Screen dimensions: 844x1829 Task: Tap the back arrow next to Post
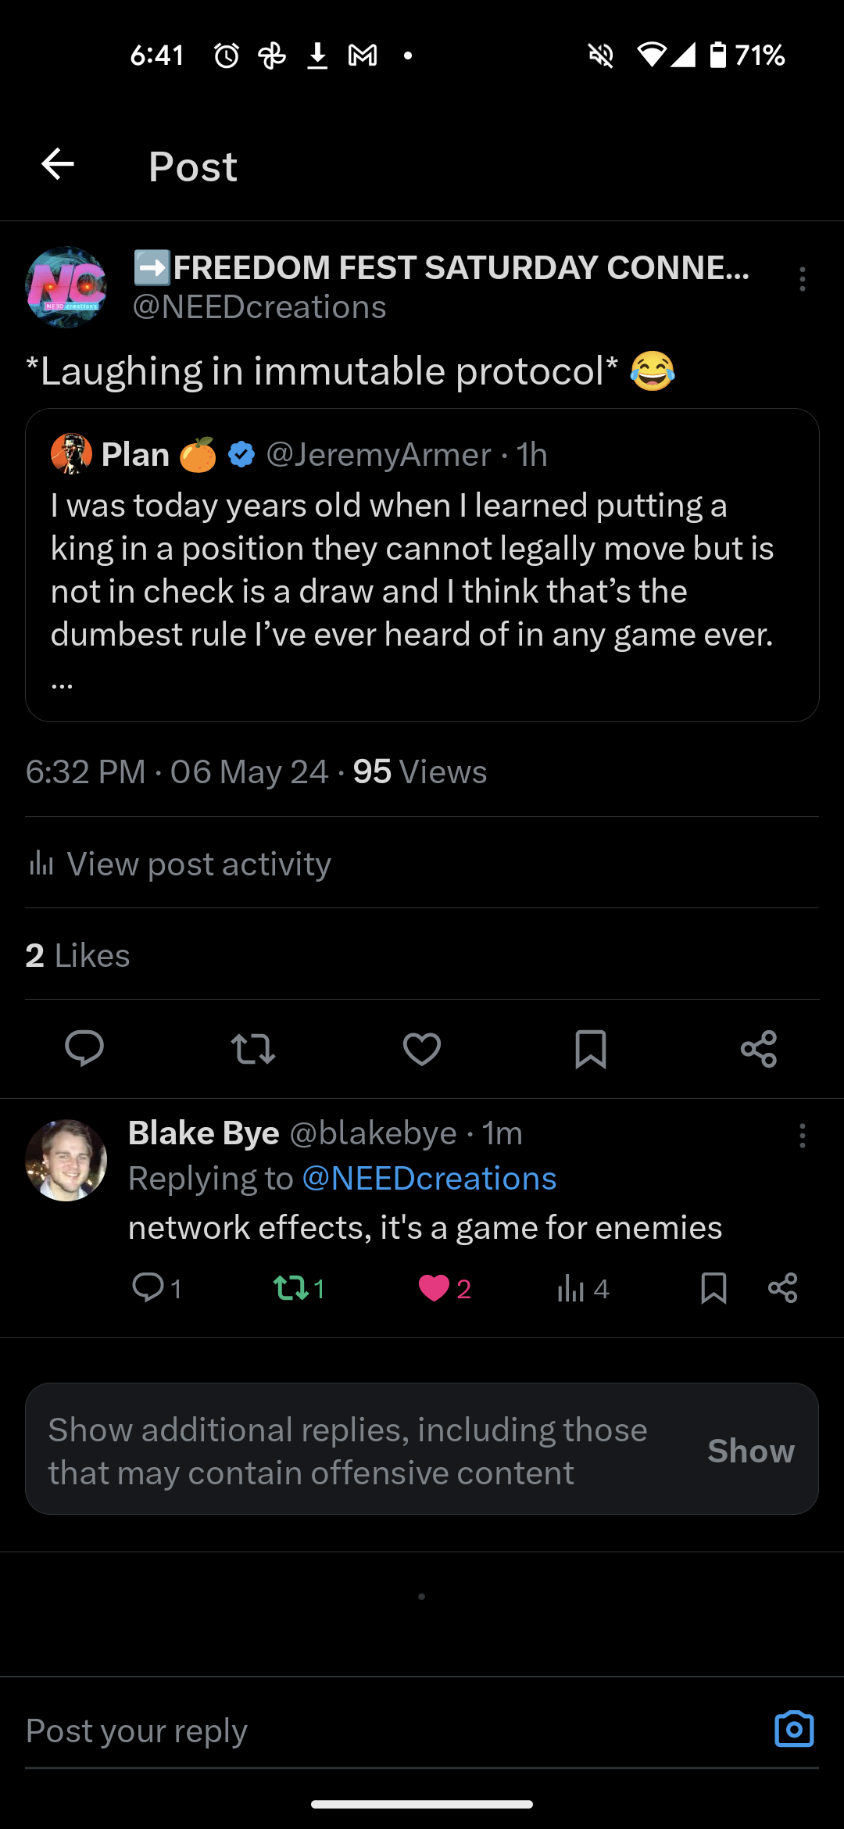pyautogui.click(x=58, y=164)
